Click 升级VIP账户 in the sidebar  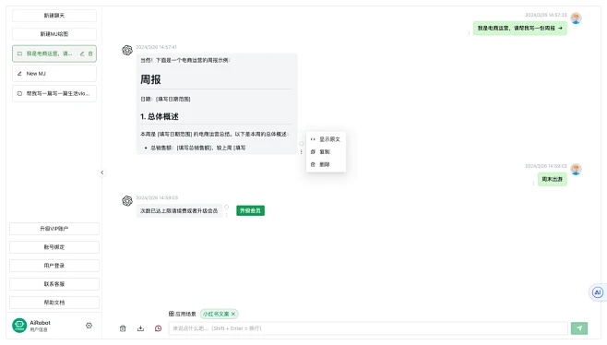coord(54,229)
